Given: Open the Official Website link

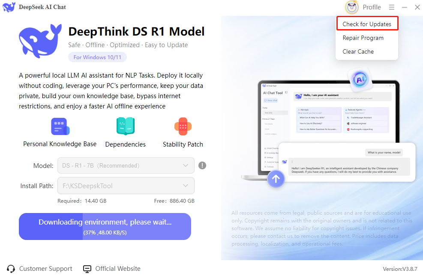Looking at the screenshot, I should point(117,269).
